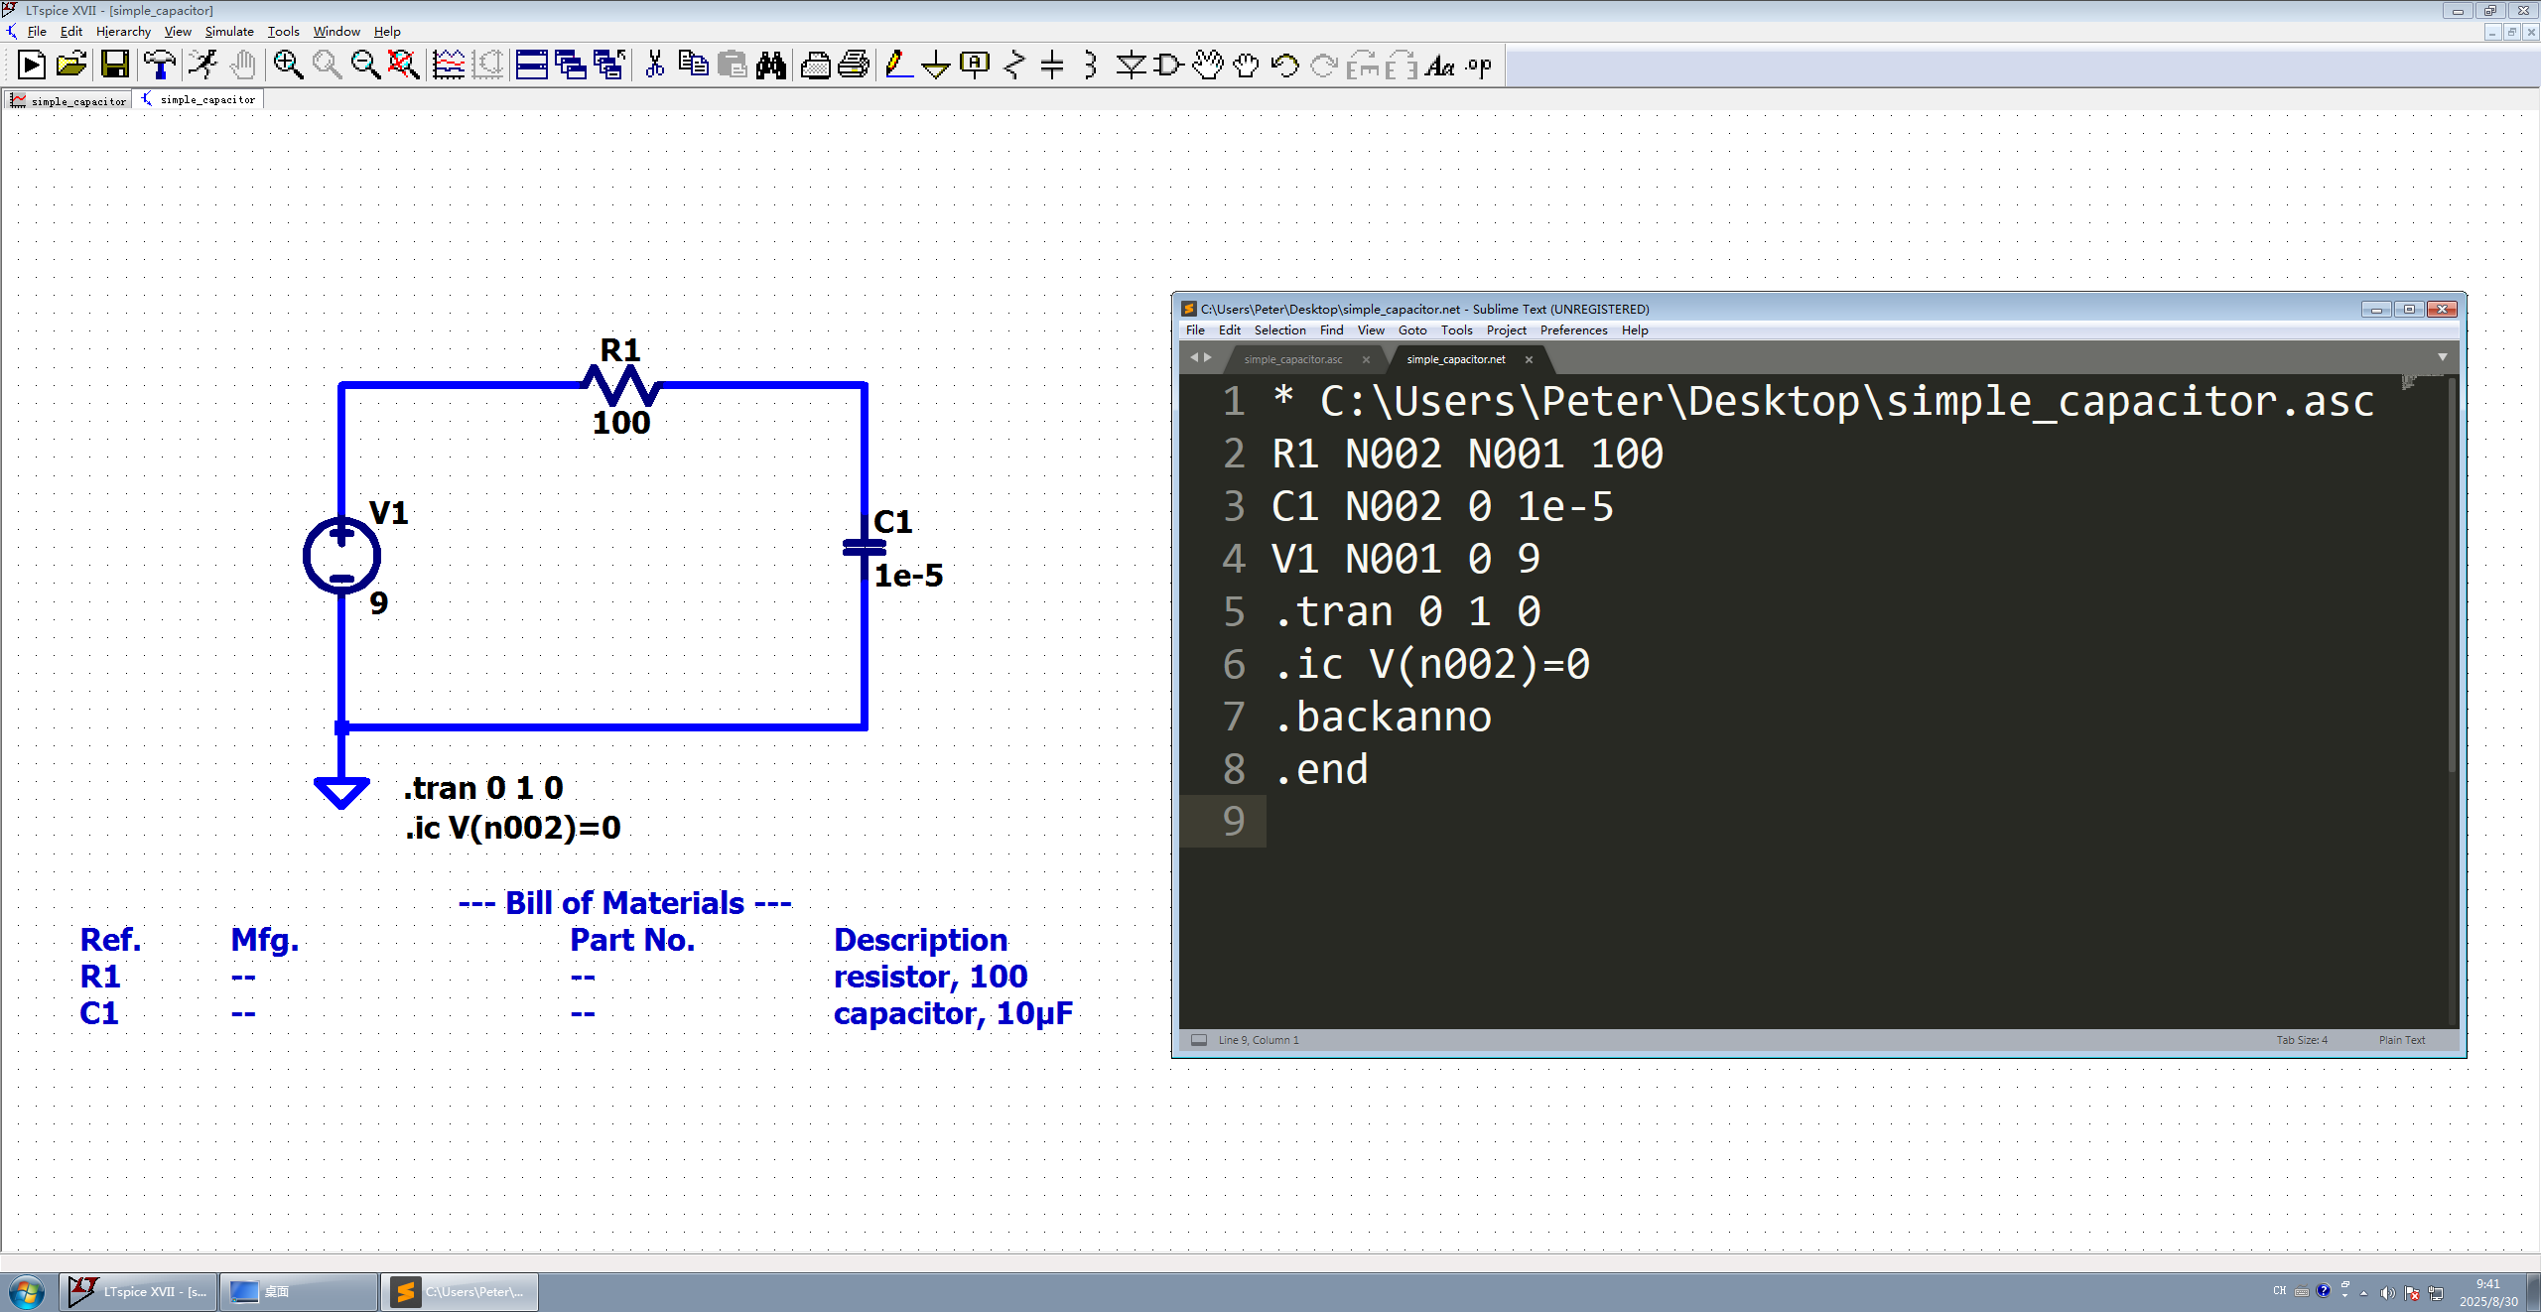Click the Run simulation running-man icon
The width and height of the screenshot is (2541, 1312).
203,66
